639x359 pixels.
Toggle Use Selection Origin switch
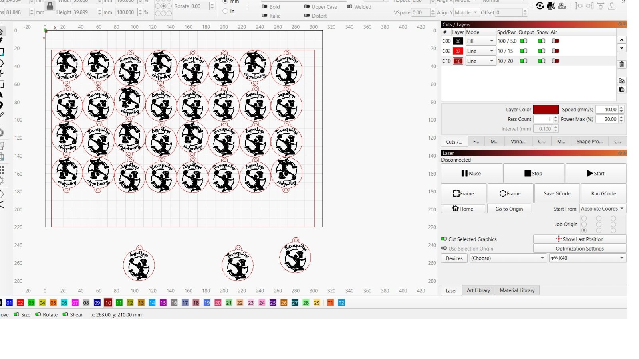[x=444, y=248]
